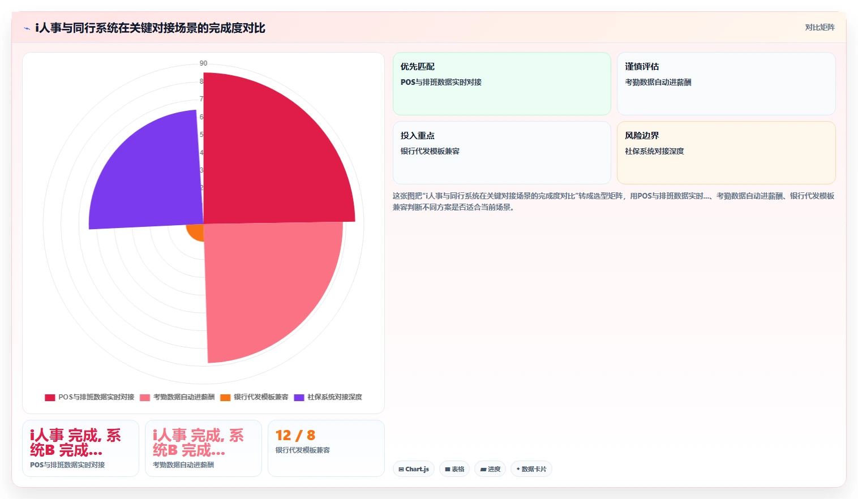Open the 对比矩阵 tag in header

point(820,27)
